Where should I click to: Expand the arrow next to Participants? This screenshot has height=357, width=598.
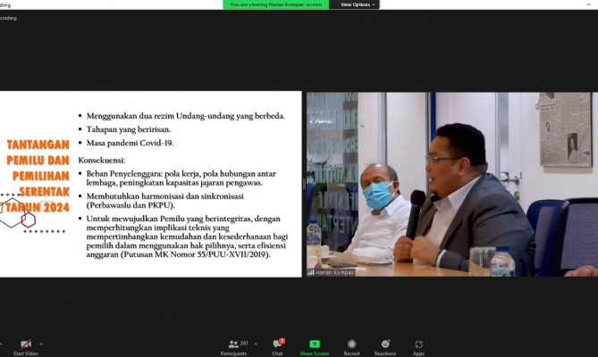[x=257, y=344]
